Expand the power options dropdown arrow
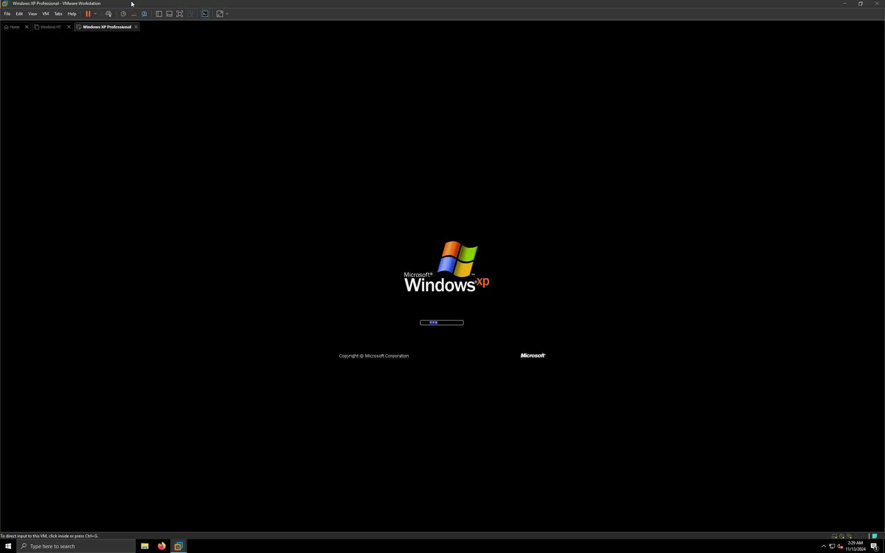 pyautogui.click(x=95, y=14)
